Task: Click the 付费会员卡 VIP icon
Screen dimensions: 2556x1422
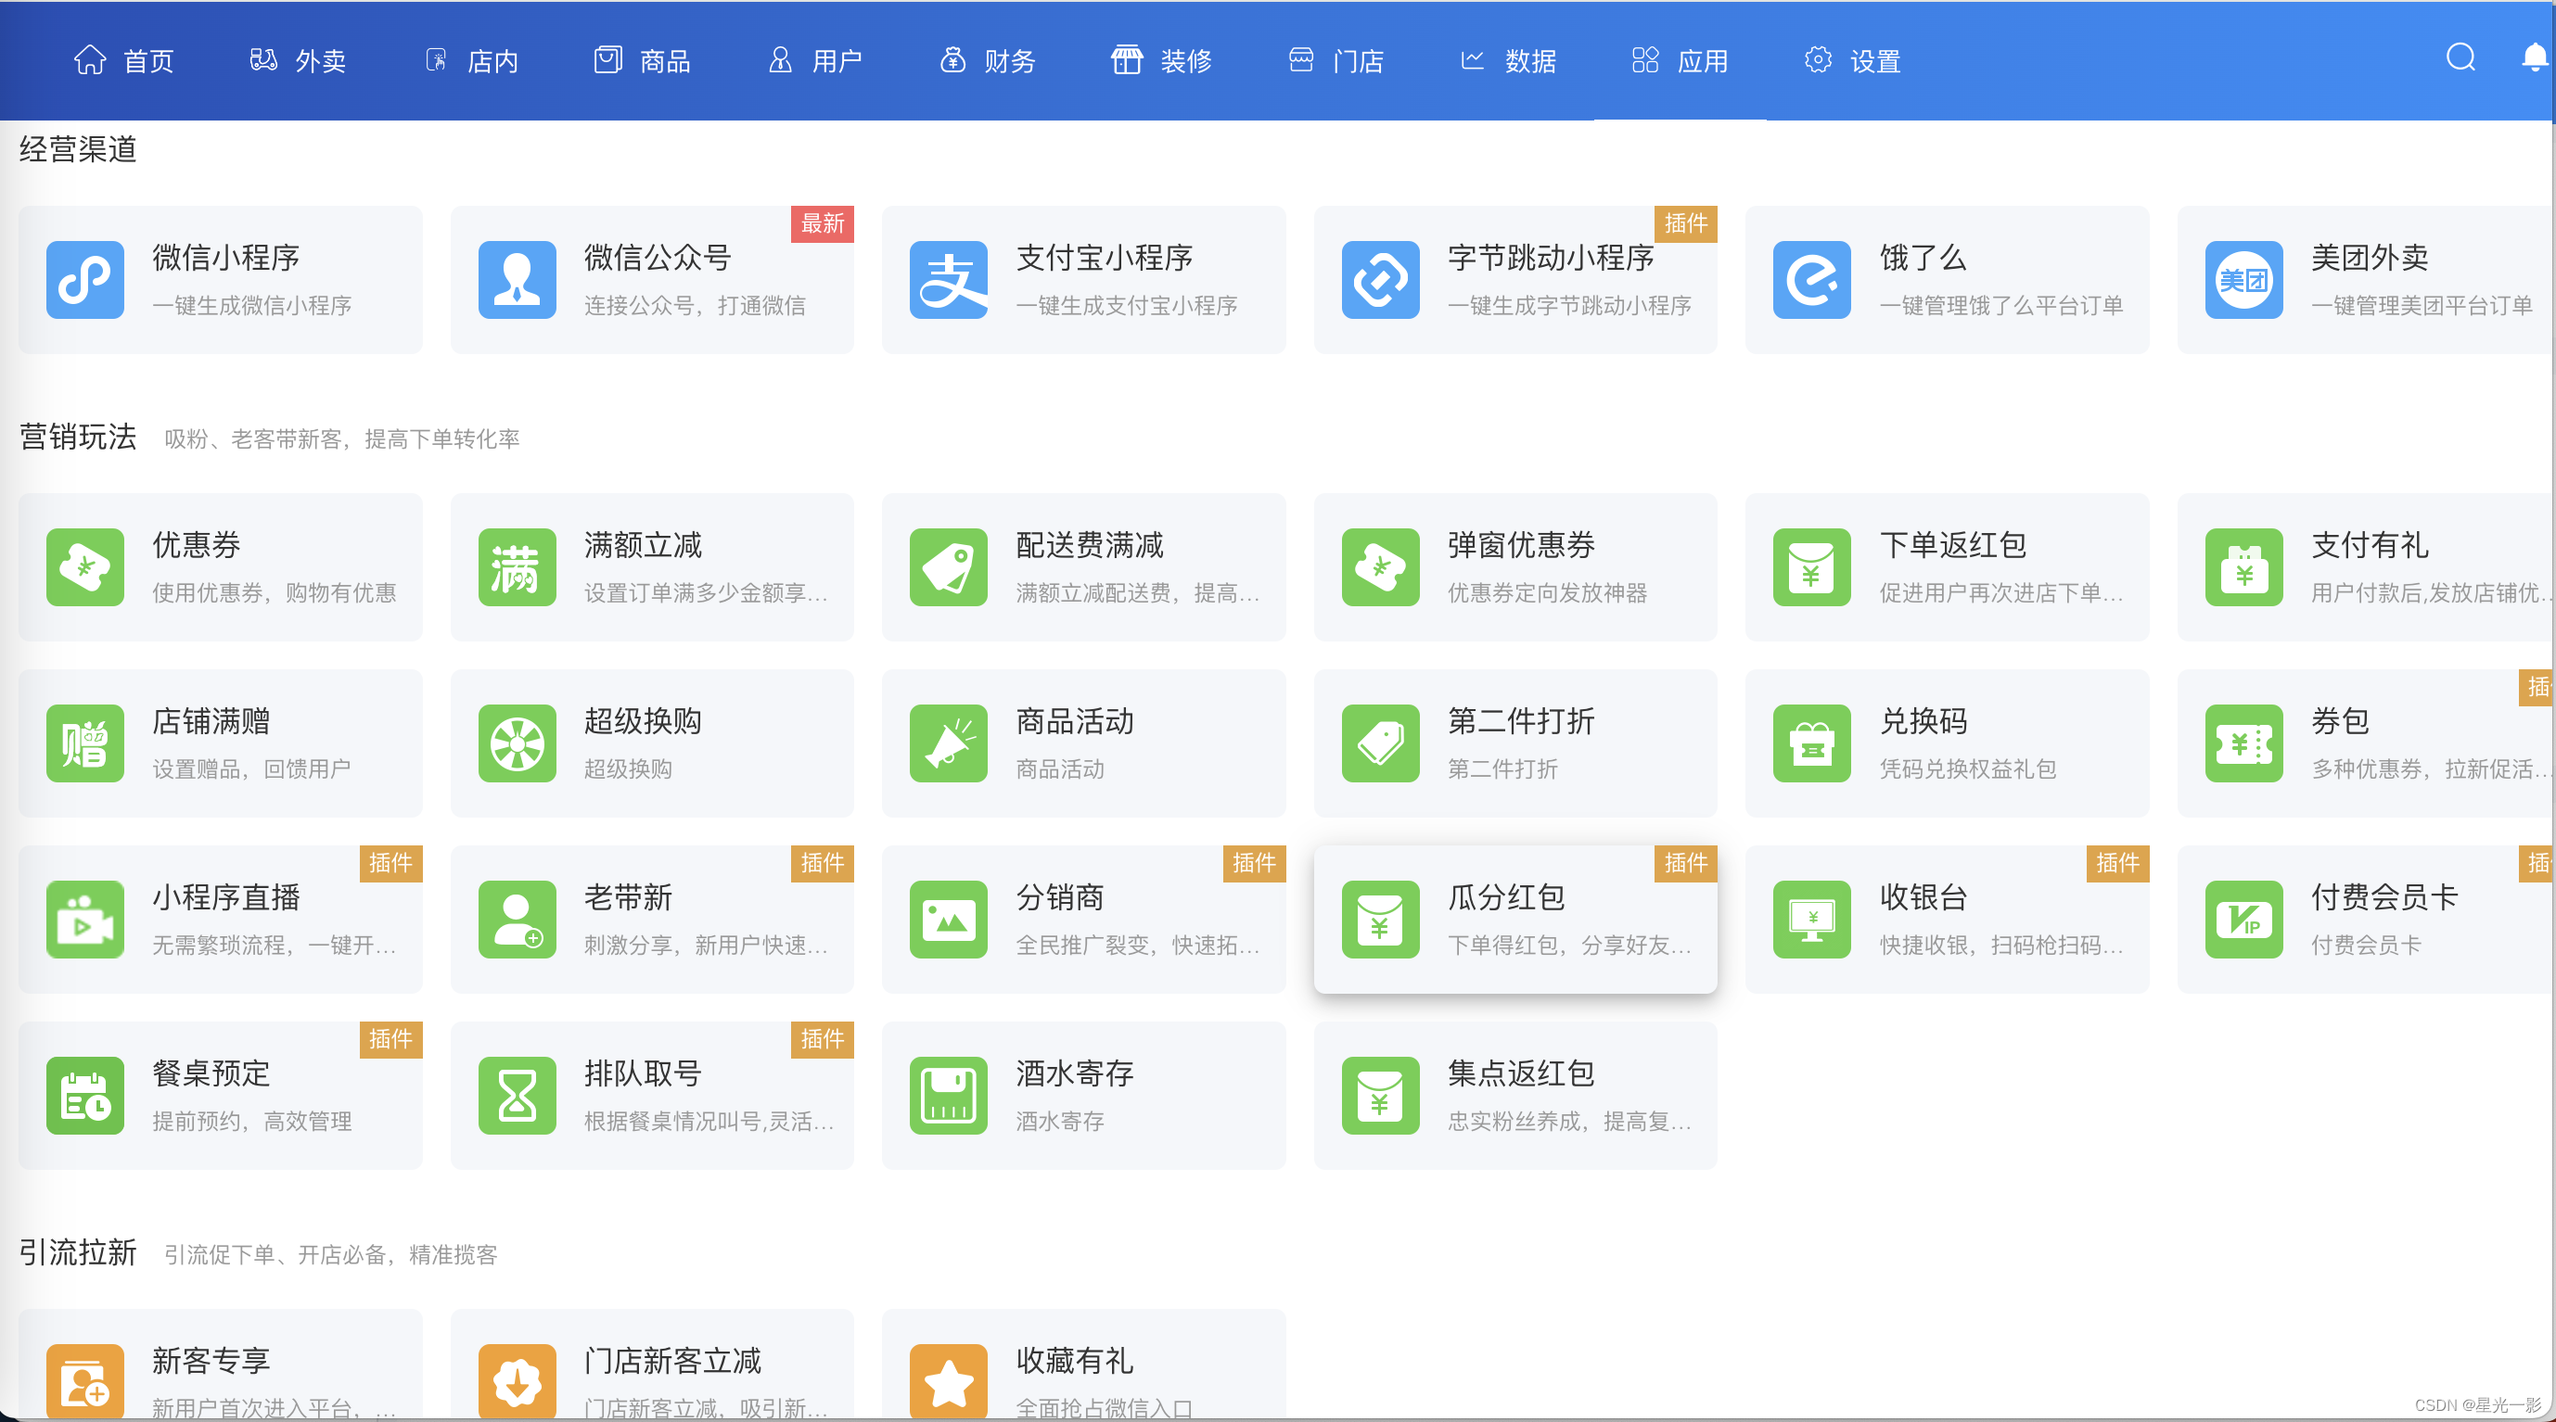Action: coord(2243,920)
